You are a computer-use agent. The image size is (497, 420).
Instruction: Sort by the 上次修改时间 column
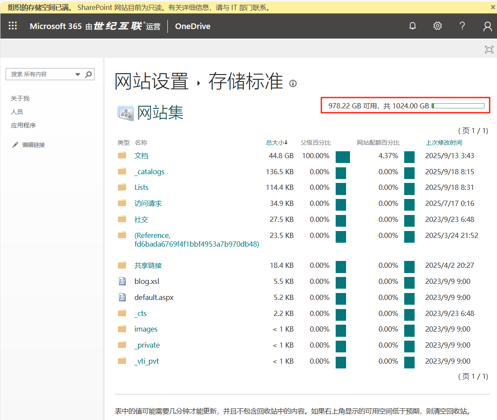coord(444,143)
